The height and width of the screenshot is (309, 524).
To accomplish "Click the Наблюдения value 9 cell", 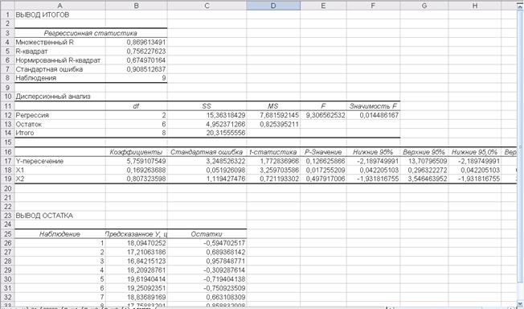I will pyautogui.click(x=137, y=78).
